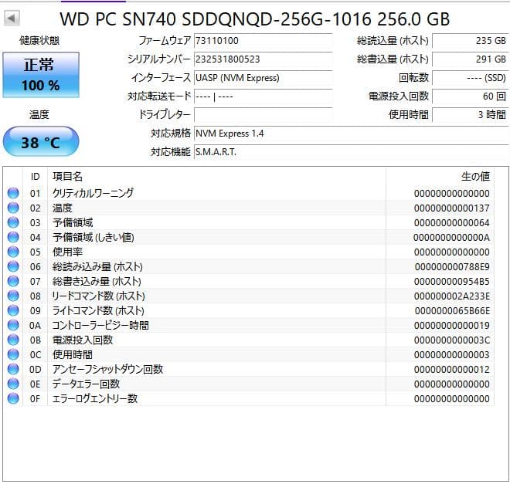Select the エラーログエントリー数 row name
Image resolution: width=510 pixels, height=484 pixels.
(x=94, y=398)
